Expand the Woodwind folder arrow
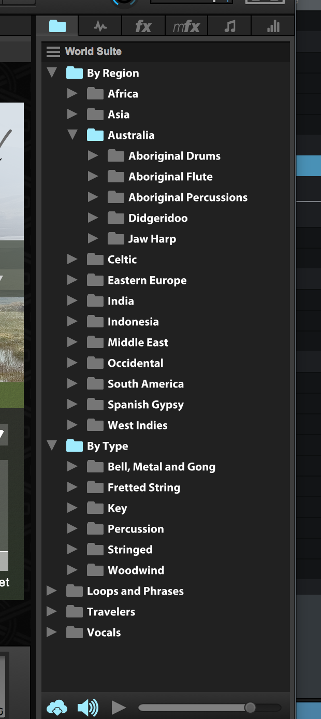The image size is (321, 719). [x=72, y=570]
